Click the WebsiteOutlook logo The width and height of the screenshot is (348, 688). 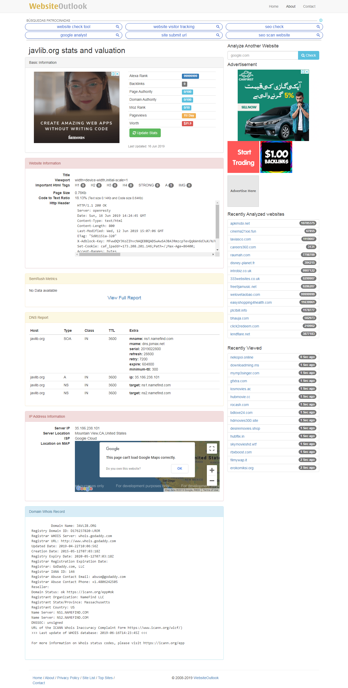[x=58, y=6]
